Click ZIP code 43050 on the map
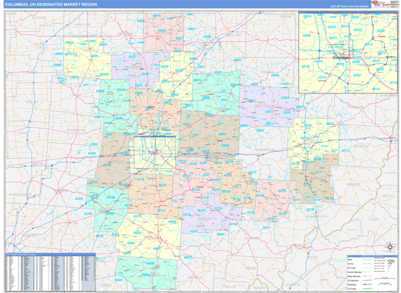The image size is (401, 293). click(206, 98)
